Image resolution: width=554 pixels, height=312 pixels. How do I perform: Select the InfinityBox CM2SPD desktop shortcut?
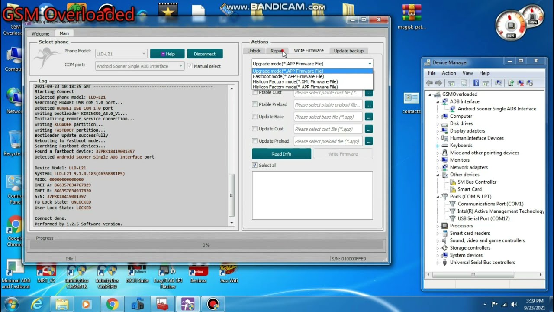tap(107, 277)
